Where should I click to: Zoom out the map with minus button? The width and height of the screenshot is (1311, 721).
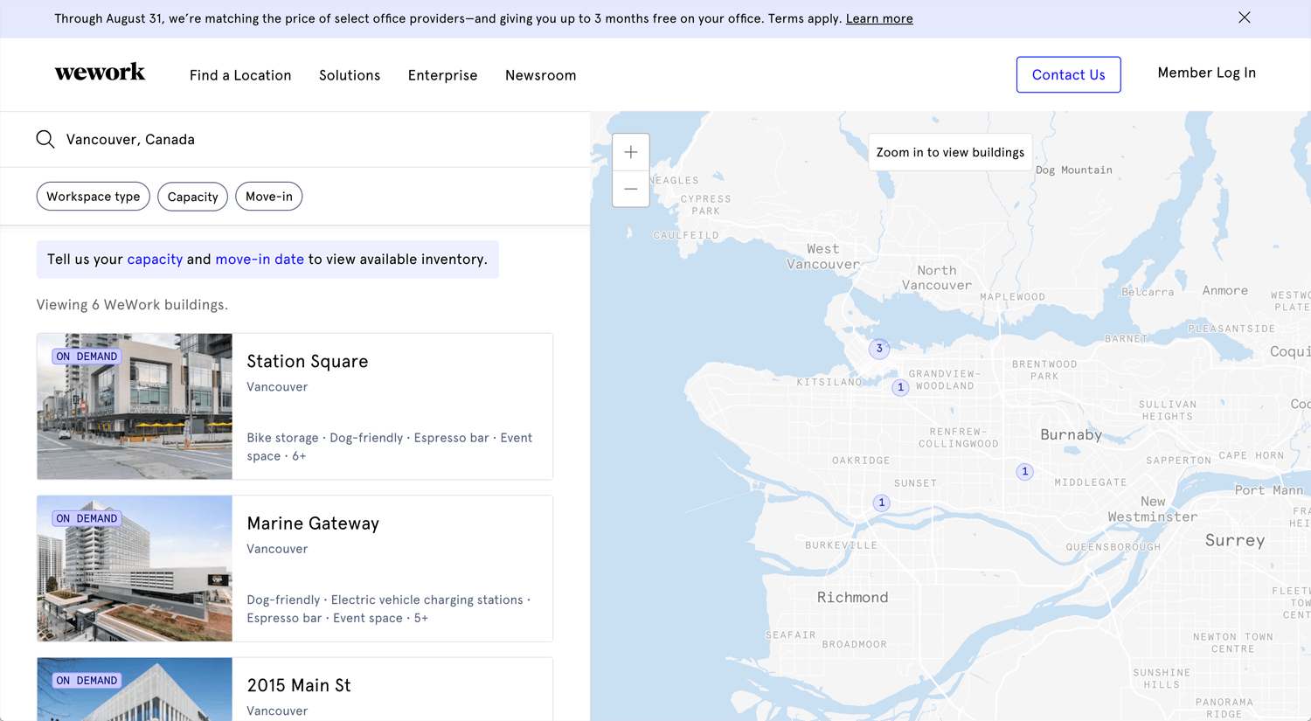631,189
